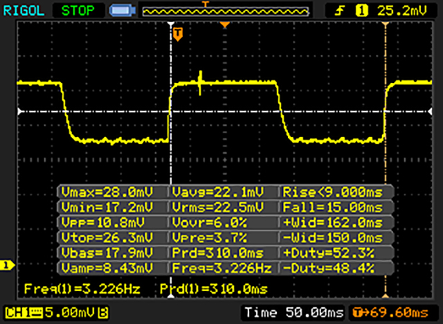Click the Vtop=26.3mV measurement
This screenshot has height=324, width=443.
107,237
